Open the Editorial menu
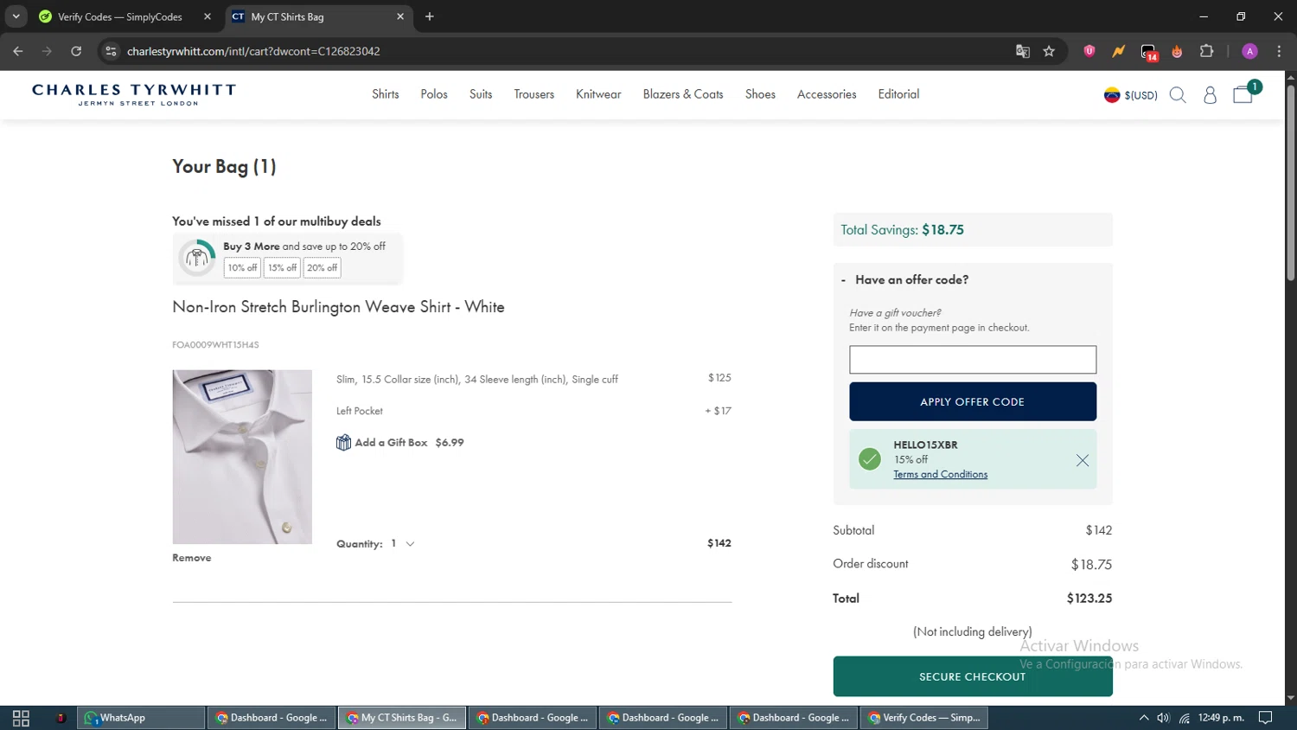 (x=898, y=94)
